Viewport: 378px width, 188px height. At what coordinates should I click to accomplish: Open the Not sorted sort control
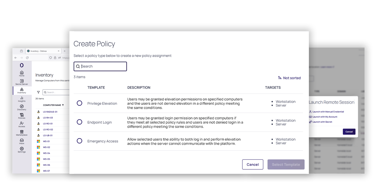pyautogui.click(x=289, y=78)
